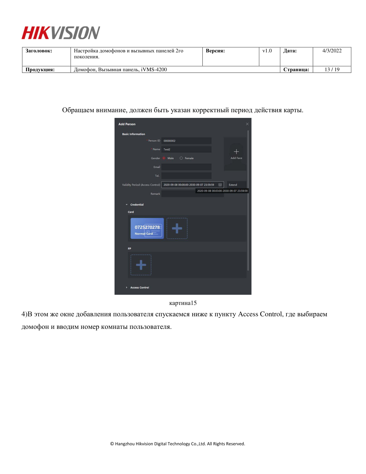Viewport: 366px width, 474px height.
Task: Click the Basic Information heading
Action: point(133,134)
